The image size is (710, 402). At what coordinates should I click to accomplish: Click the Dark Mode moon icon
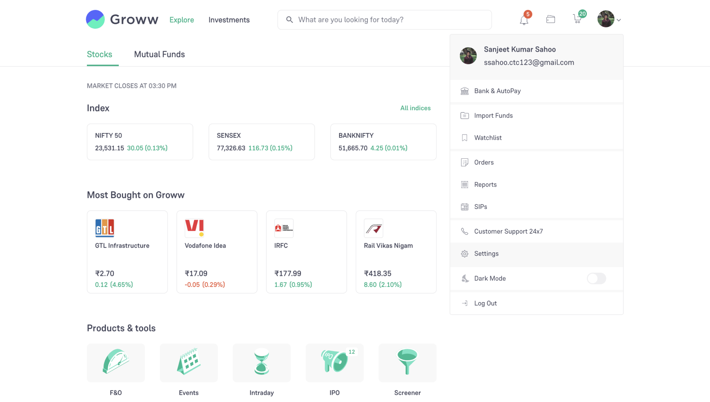465,278
